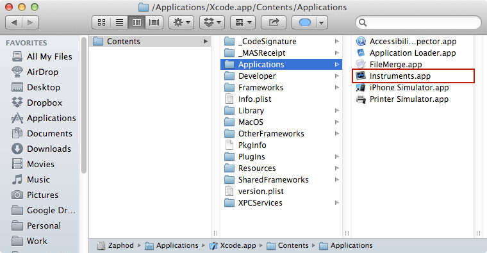Switch to icon view
487x253 pixels.
coord(101,22)
